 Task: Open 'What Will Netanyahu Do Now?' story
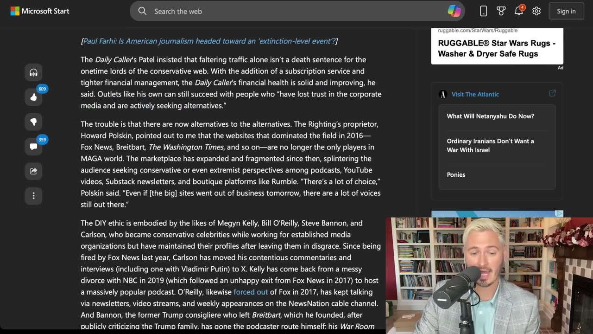[x=490, y=116]
